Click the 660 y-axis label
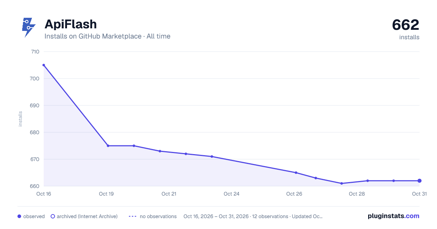437x229 pixels. 35,186
